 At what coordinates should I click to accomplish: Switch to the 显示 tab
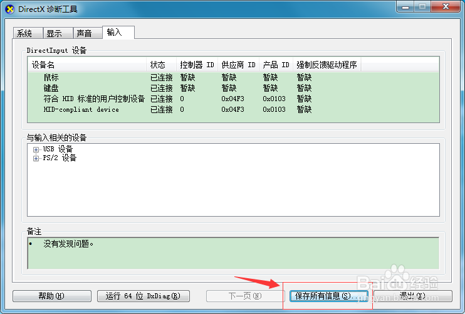[58, 33]
